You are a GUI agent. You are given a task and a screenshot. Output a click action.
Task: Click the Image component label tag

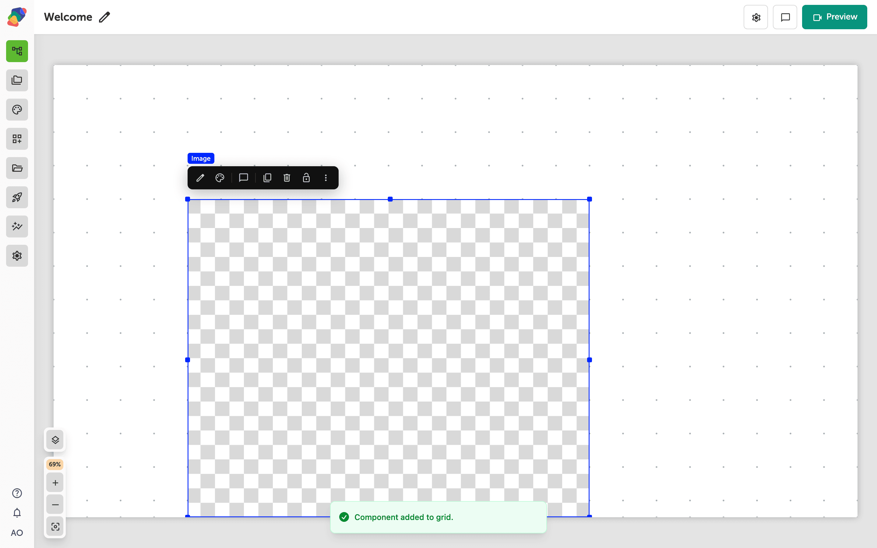coord(201,158)
